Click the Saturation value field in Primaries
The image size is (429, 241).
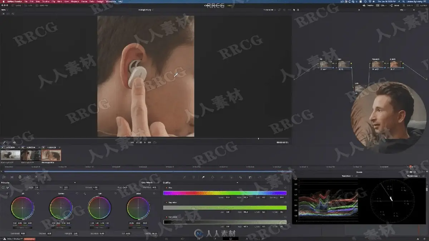[x=102, y=234]
